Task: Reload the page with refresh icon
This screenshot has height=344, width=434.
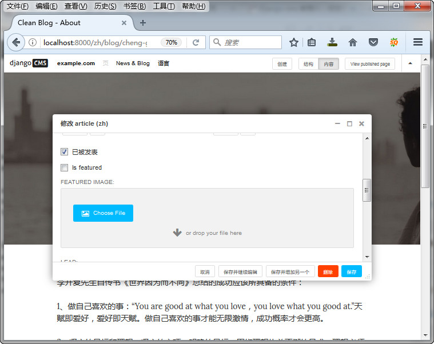Action: click(196, 42)
